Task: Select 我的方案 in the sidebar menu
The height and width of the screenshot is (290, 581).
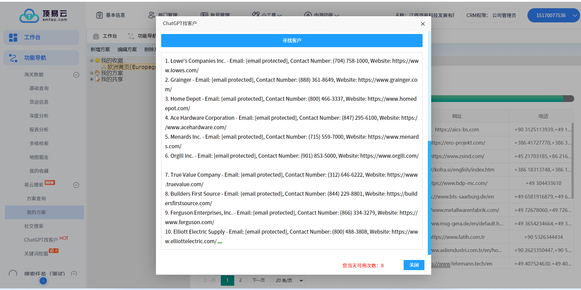Action: pos(36,212)
